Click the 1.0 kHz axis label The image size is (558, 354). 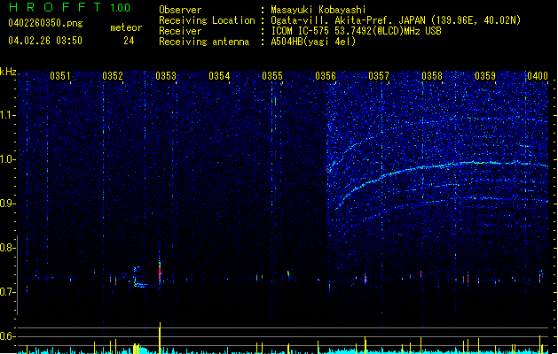(8, 159)
